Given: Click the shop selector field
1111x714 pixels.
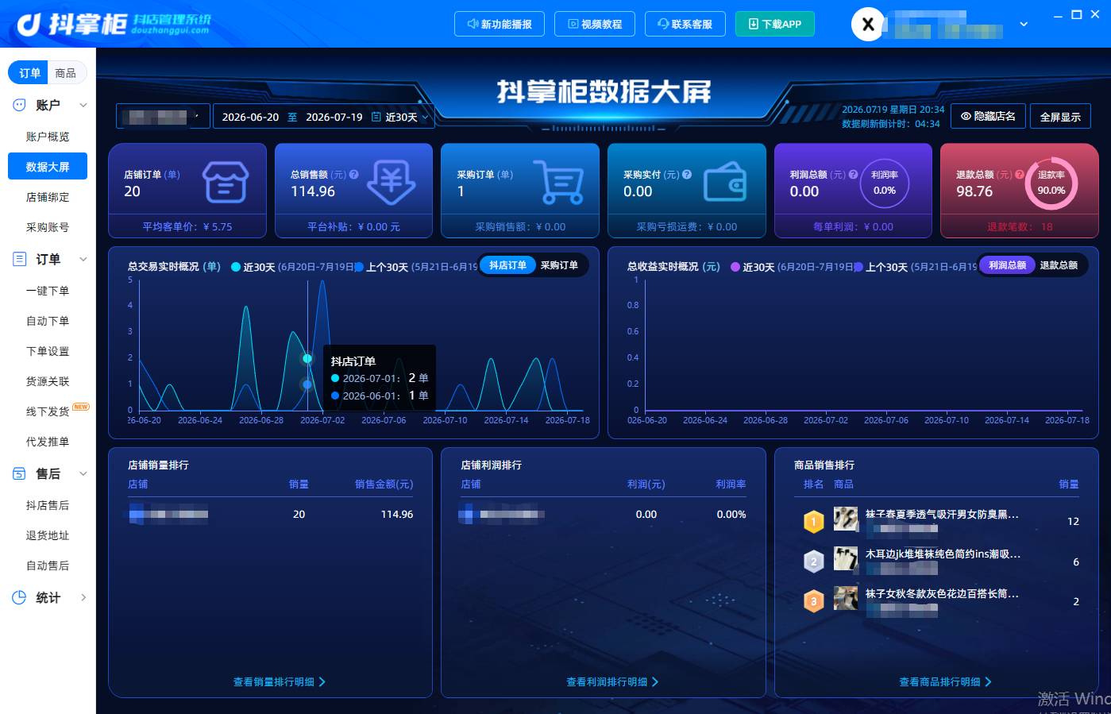Looking at the screenshot, I should [x=163, y=117].
